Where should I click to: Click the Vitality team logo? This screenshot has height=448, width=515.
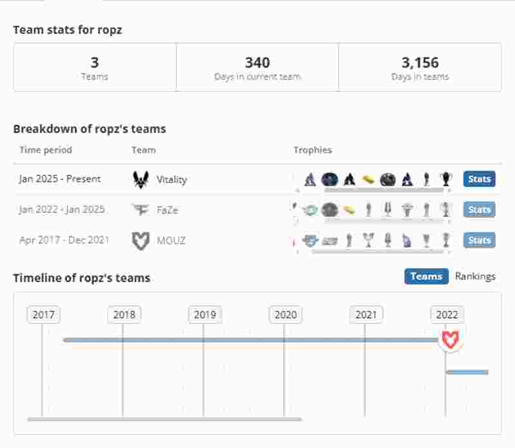click(141, 179)
